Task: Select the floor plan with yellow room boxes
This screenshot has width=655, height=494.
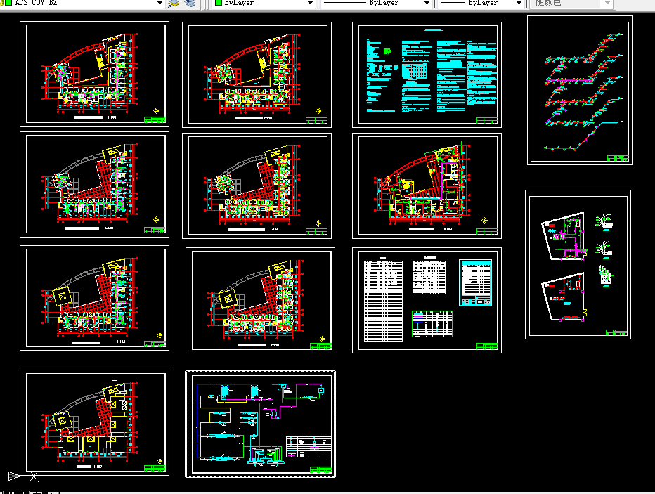Action: (94, 422)
